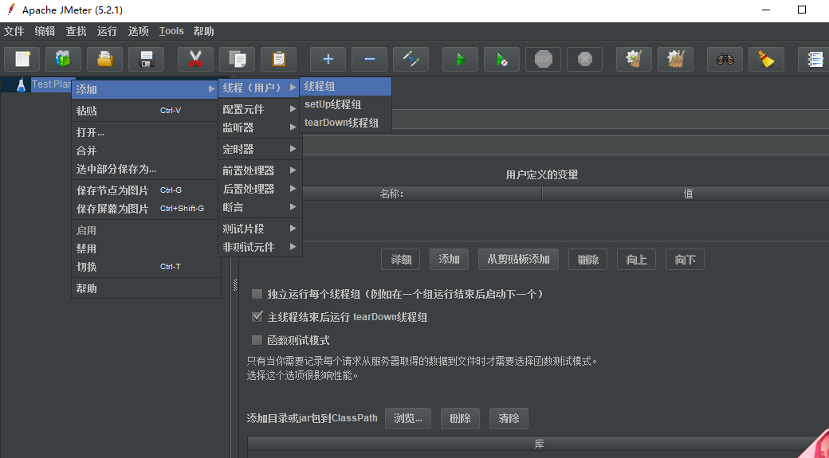829x458 pixels.
Task: Expand the 定时器 submenu
Action: (x=259, y=149)
